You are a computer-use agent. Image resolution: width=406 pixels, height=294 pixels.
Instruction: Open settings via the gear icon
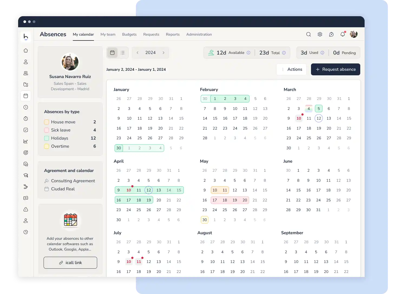click(x=320, y=34)
